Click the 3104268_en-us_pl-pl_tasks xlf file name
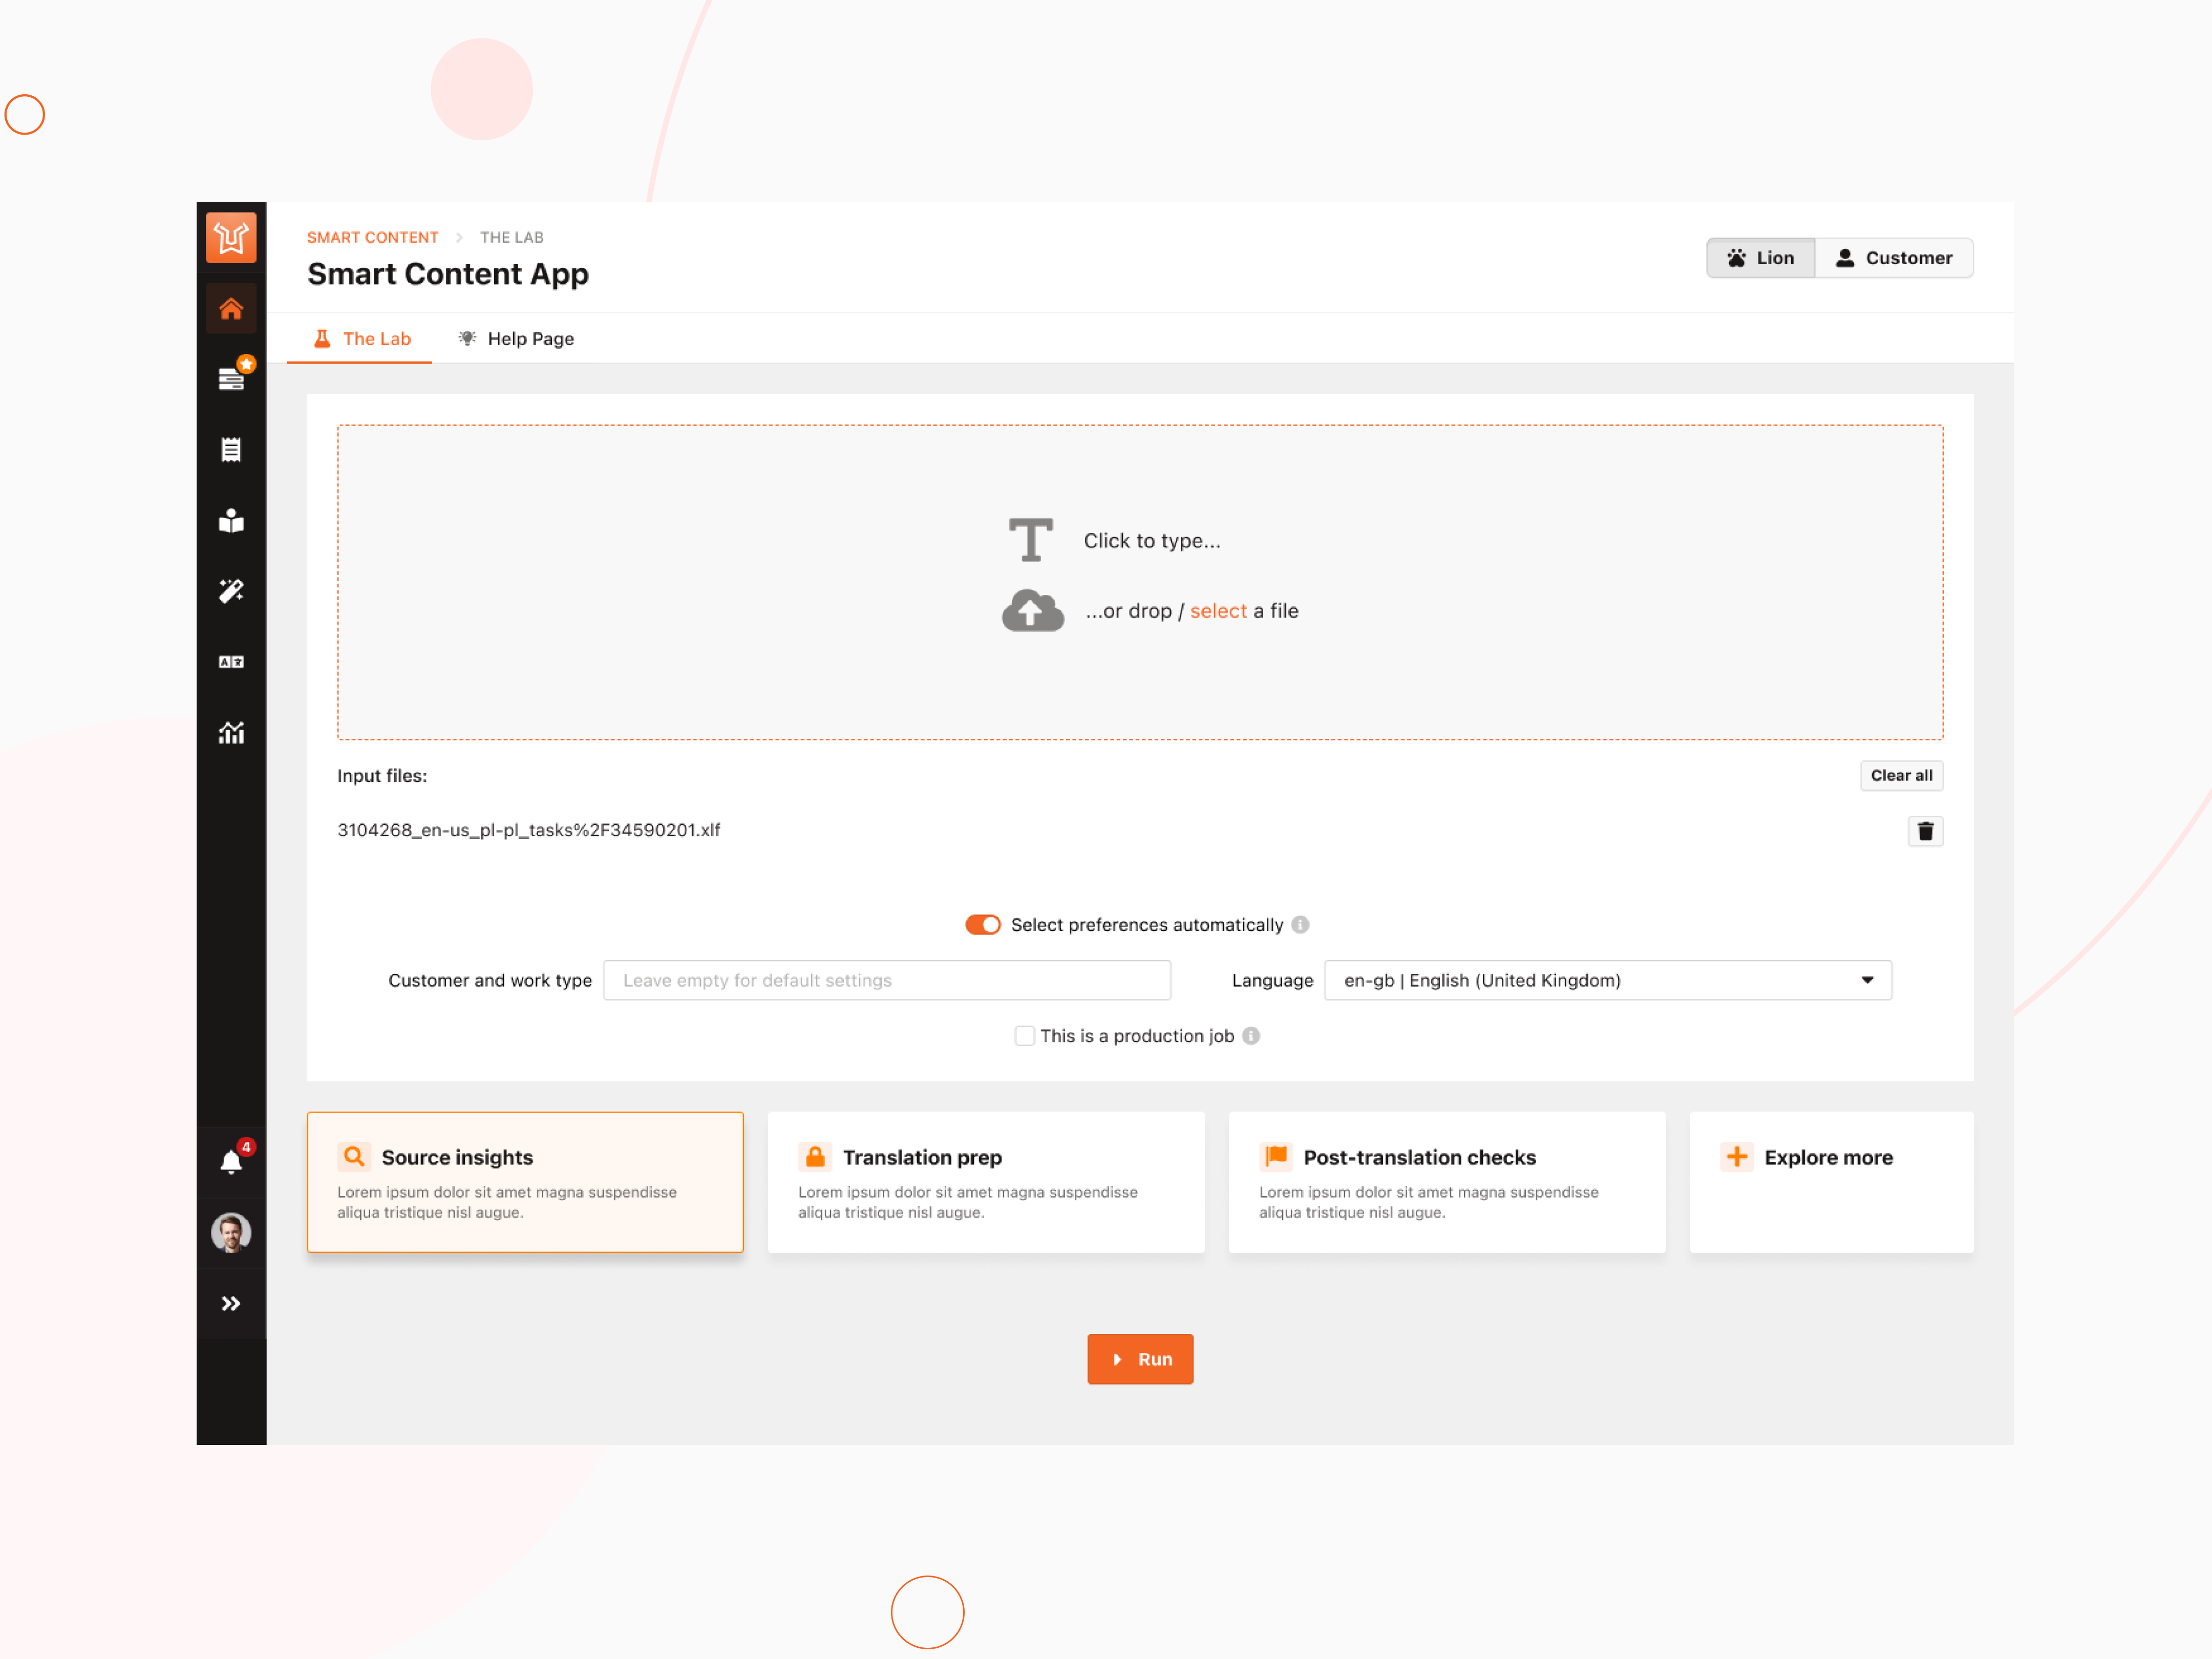Screen dimensions: 2212x1659 click(x=529, y=830)
